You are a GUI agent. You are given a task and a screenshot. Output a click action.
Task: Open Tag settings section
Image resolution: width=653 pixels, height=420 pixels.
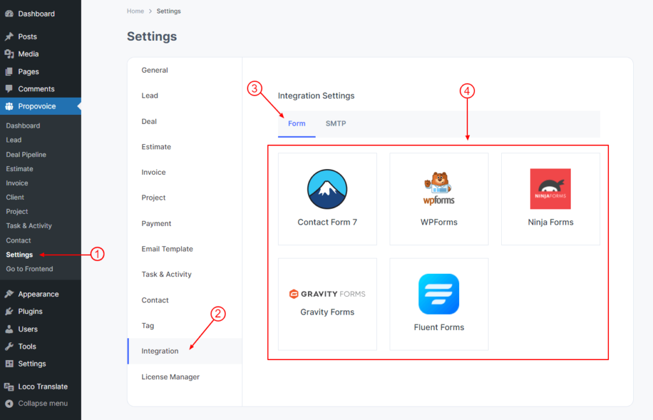click(x=147, y=326)
